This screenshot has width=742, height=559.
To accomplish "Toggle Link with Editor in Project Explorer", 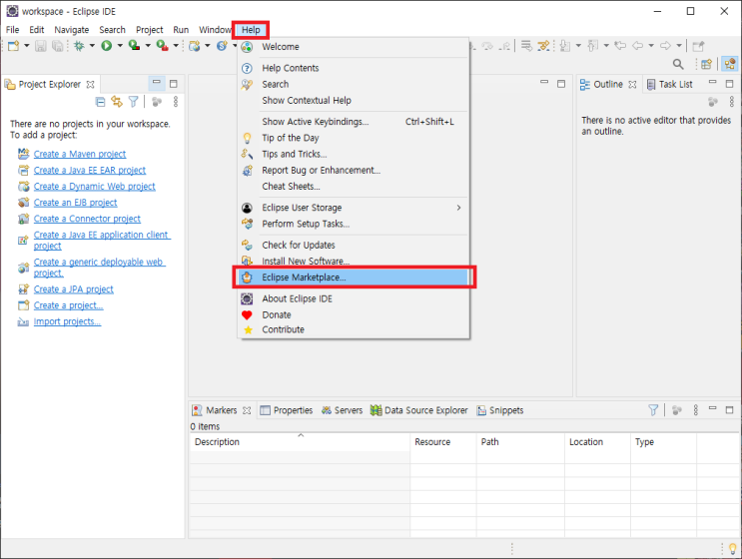I will coord(117,102).
